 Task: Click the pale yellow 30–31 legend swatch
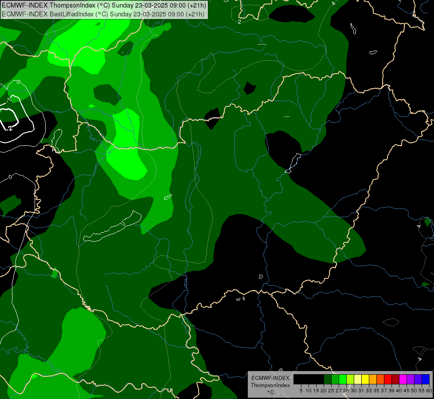tap(358, 379)
